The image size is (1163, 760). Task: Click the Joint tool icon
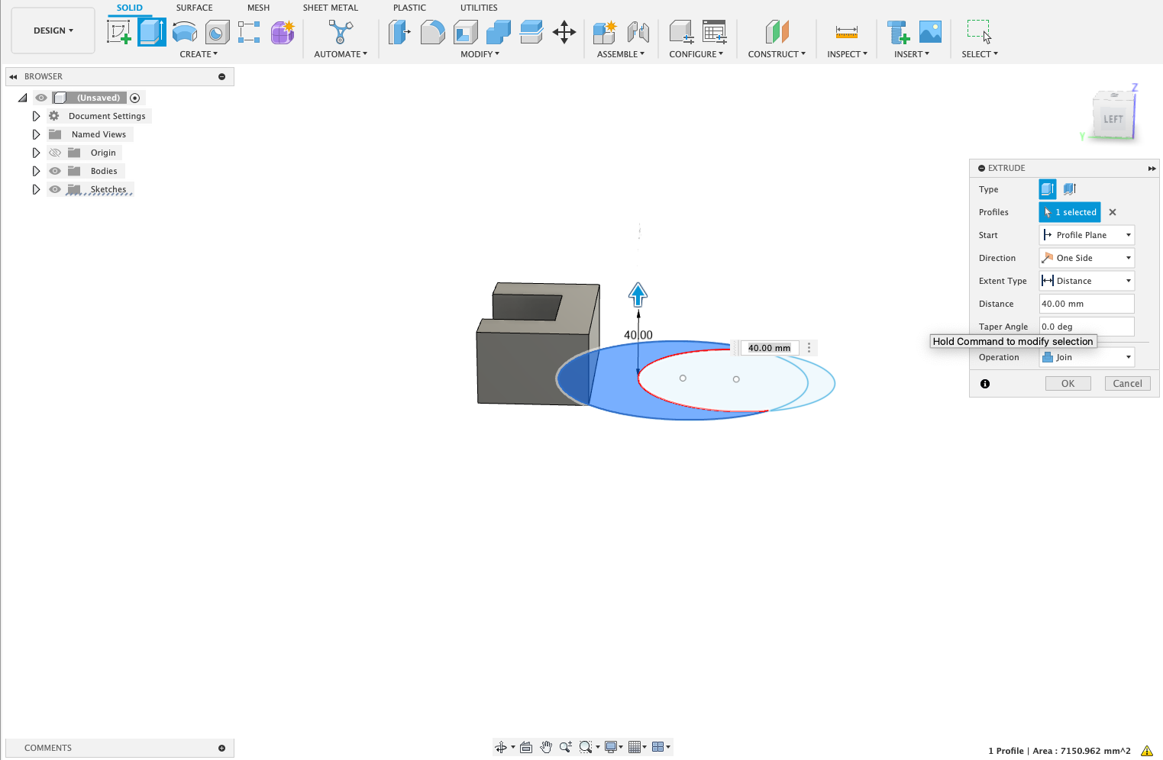point(638,32)
